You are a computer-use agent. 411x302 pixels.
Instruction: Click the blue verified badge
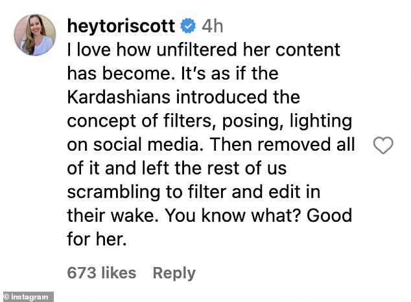(187, 27)
